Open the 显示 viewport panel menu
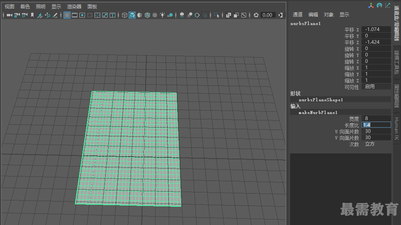The height and width of the screenshot is (225, 401). point(56,7)
